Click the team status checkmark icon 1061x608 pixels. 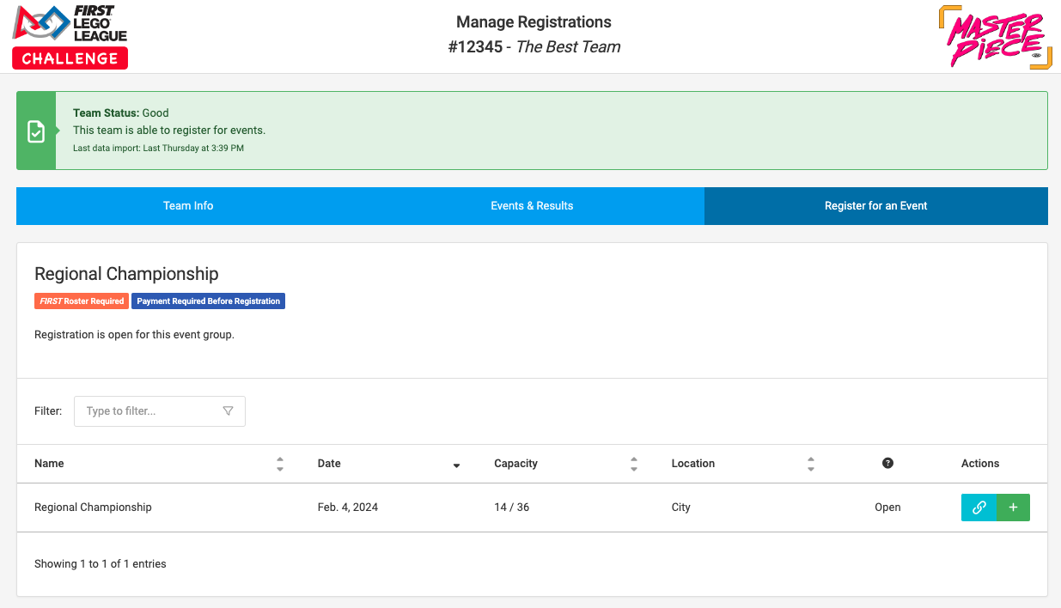click(36, 131)
